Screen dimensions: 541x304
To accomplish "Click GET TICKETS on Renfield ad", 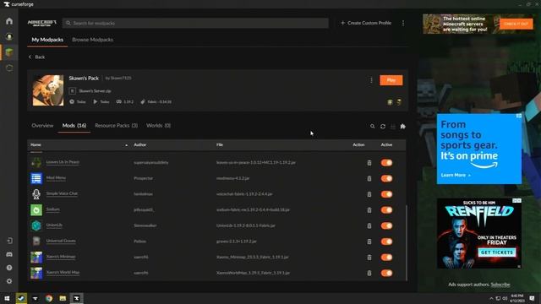I will point(497,252).
